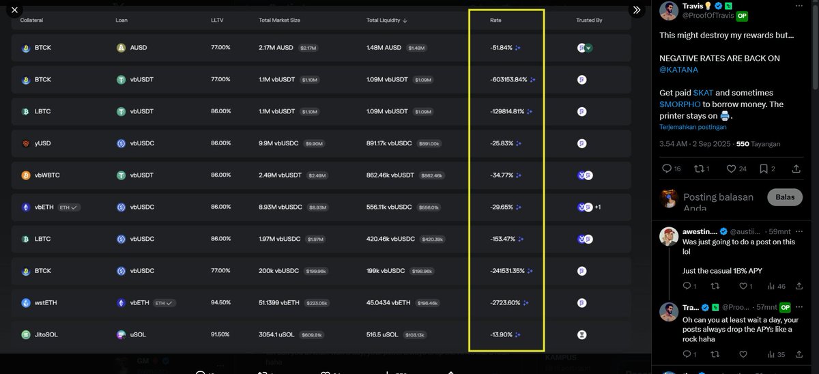
Task: Open the post timestamp 3.54 AM link
Action: (695, 144)
